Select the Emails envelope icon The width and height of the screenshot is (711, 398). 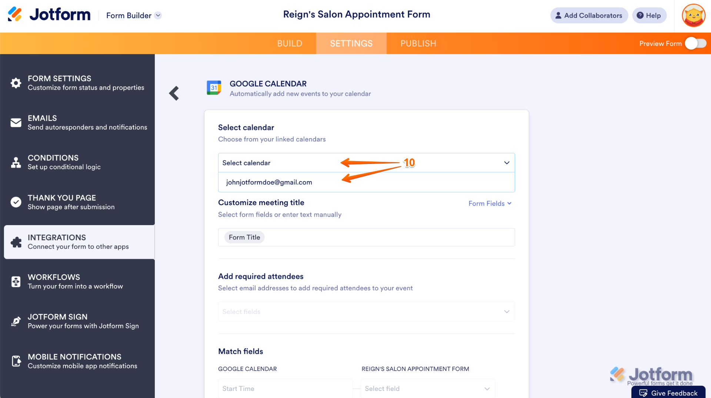[16, 122]
